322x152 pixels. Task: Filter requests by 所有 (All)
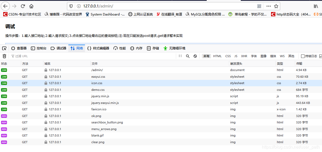click(206, 56)
